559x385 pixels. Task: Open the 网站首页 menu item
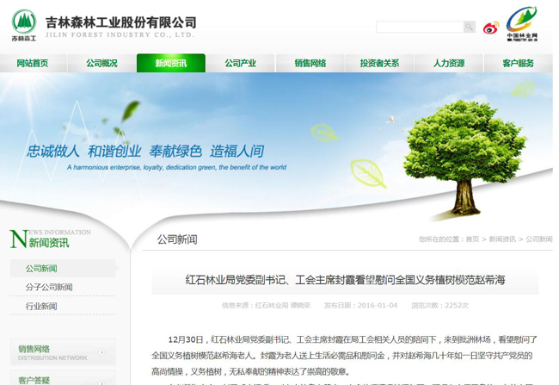point(33,64)
